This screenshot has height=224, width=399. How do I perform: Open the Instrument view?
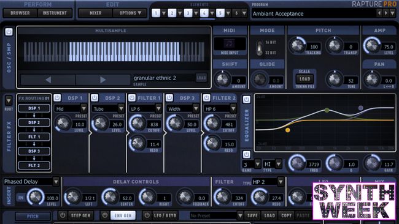pyautogui.click(x=55, y=13)
